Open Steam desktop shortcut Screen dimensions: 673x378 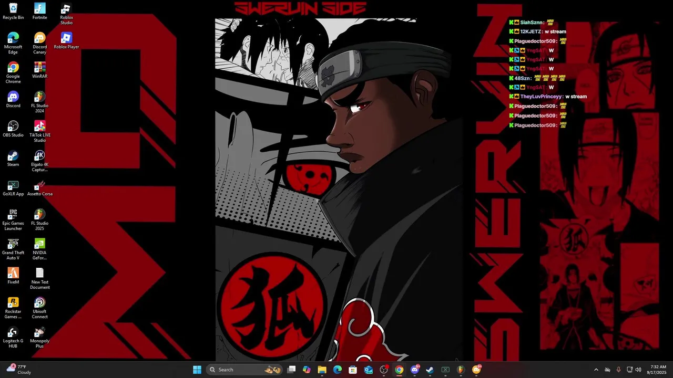coord(13,159)
